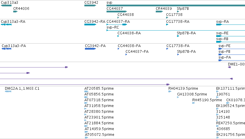245x139 pixels.
Task: Select the Cyp313a3 gene arrow glyph
Action: (x=6, y=5)
